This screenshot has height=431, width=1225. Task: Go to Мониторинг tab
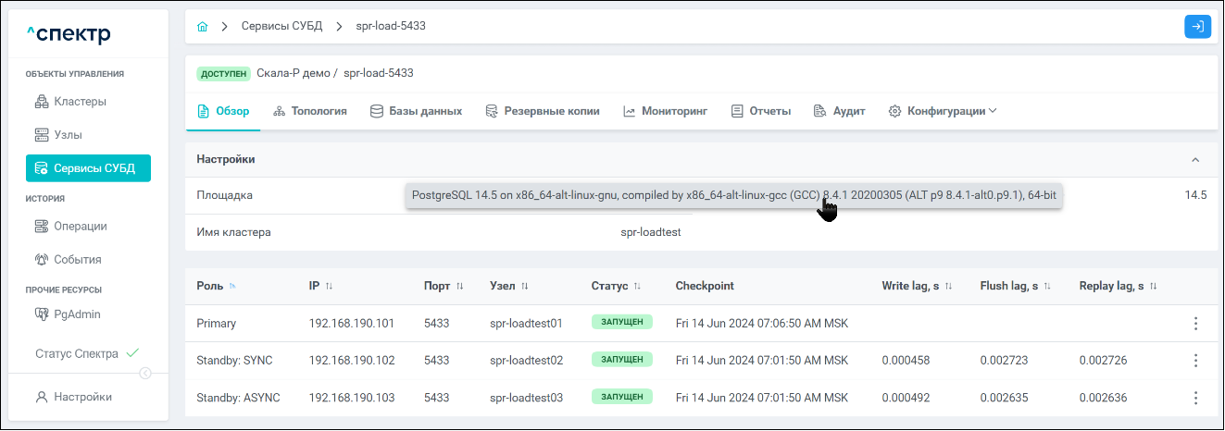(x=665, y=111)
